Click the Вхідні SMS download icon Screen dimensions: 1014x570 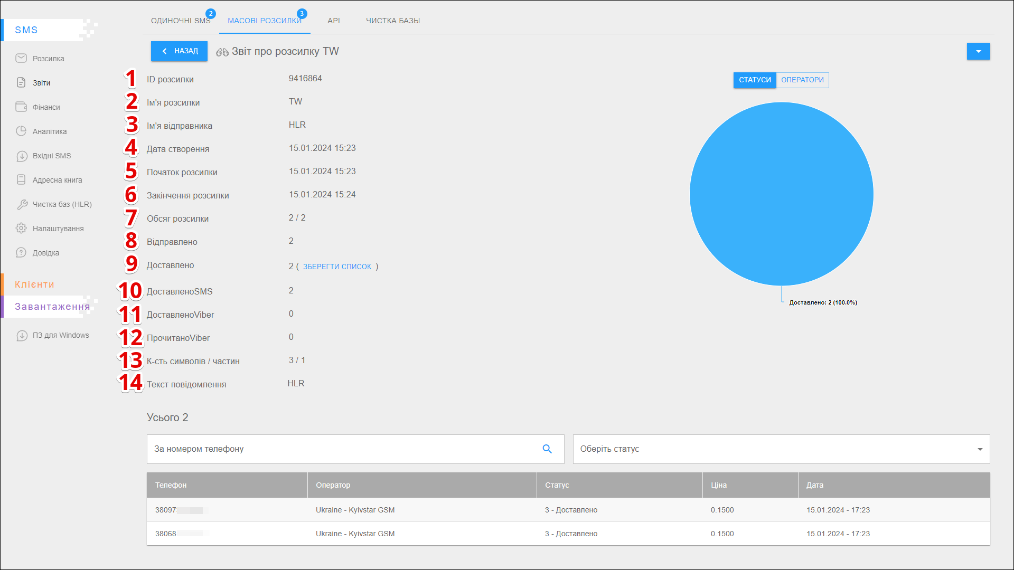point(22,156)
